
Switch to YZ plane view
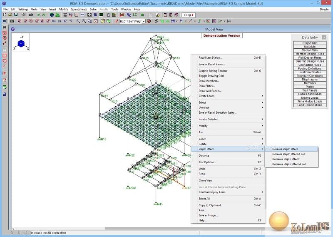pos(71,21)
